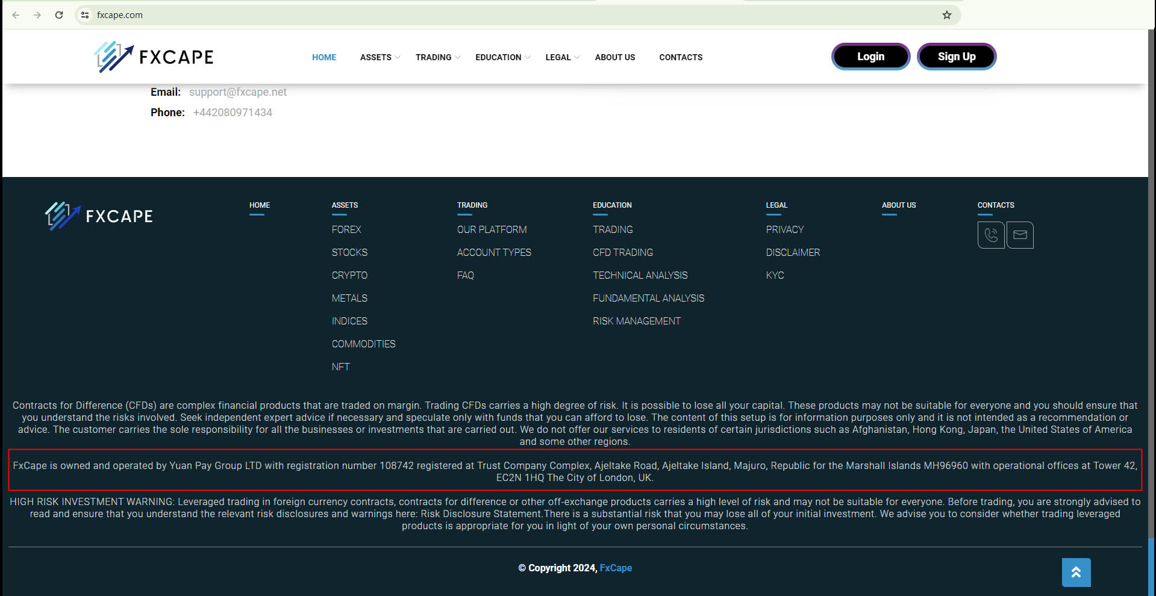Click the FXCAPE logo in the header
Viewport: 1156px width, 596px height.
154,57
